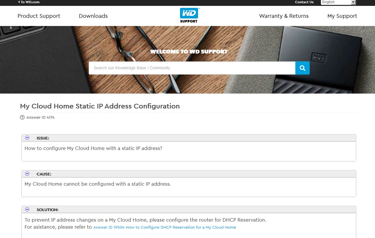Viewport: 375px width, 238px height.
Task: Select the article title 'My Cloud Home Static IP Address Configuration'
Action: tap(100, 106)
